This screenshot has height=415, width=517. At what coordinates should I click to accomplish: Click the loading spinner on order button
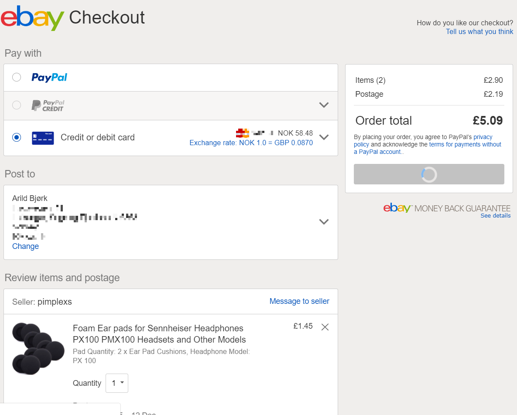(429, 174)
